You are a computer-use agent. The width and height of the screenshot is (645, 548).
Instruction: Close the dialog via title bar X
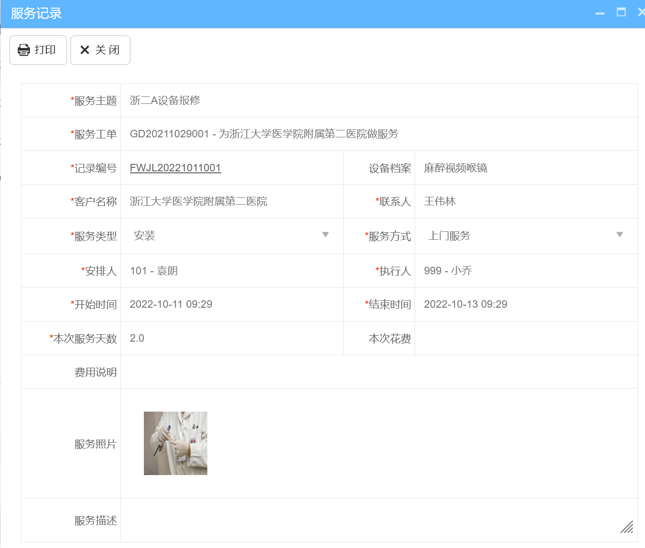[641, 12]
